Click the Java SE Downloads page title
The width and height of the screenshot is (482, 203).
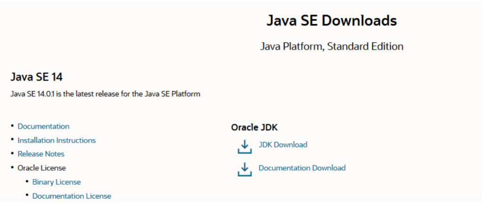click(x=331, y=21)
